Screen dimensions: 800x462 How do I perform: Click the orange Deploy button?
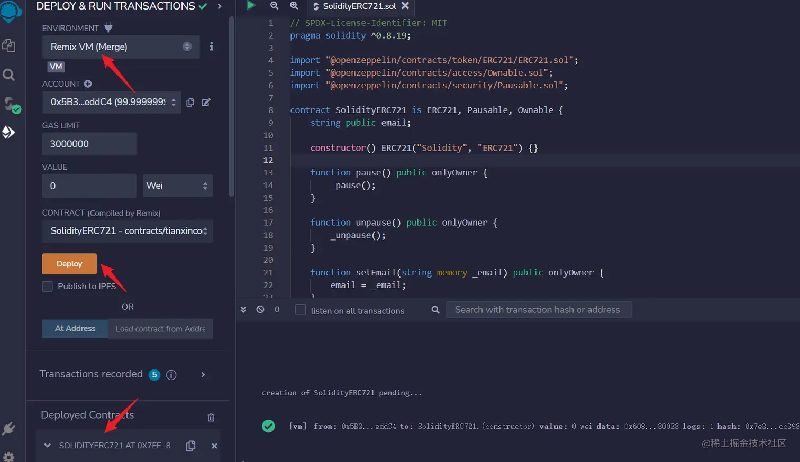point(69,264)
